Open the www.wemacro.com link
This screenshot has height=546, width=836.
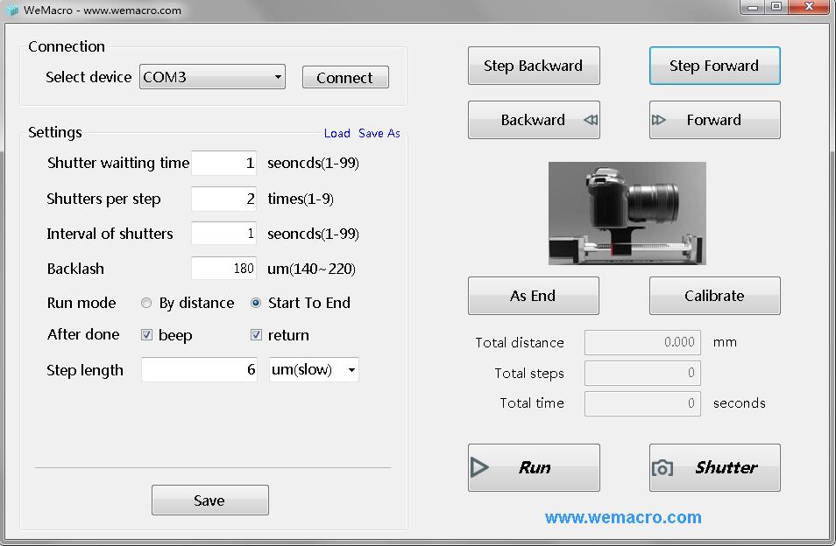pos(623,517)
